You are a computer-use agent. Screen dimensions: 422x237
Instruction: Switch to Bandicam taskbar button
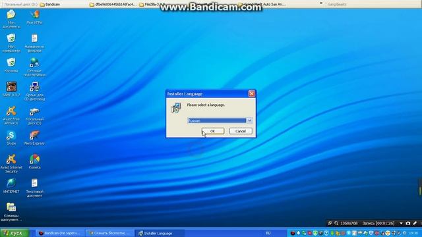click(59, 233)
